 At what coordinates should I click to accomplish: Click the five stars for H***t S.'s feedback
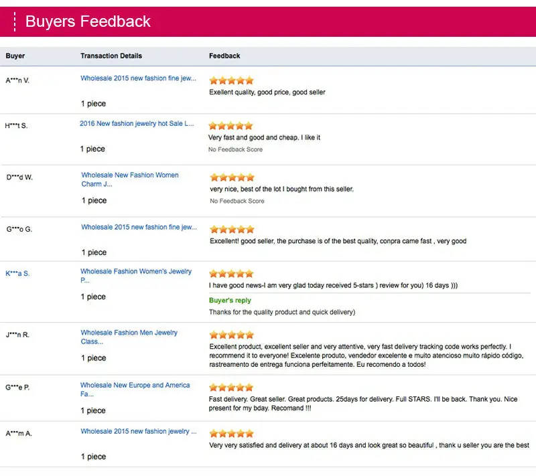(230, 126)
